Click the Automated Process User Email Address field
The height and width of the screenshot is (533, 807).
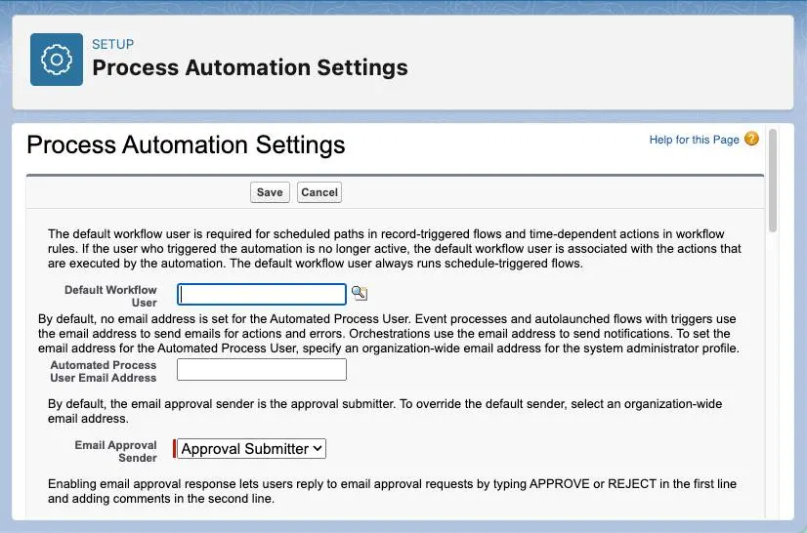pyautogui.click(x=262, y=369)
